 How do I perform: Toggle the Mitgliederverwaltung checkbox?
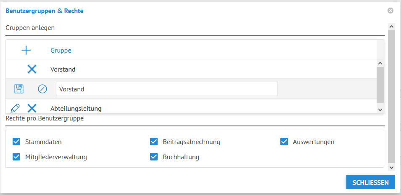coord(16,157)
